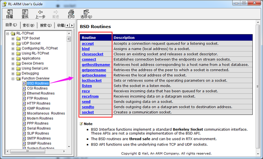Select Ethernet Routines in the tree
Image resolution: width=263 pixels, height=159 pixels.
tap(41, 93)
